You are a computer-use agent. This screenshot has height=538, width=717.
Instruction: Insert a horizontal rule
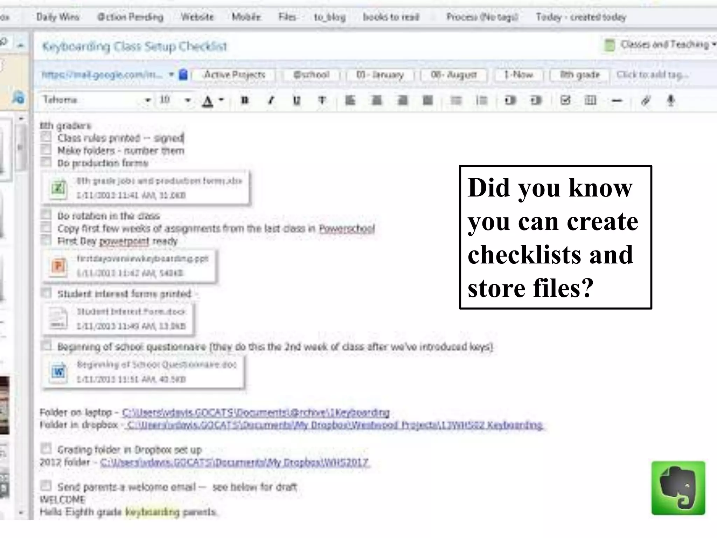pyautogui.click(x=617, y=101)
